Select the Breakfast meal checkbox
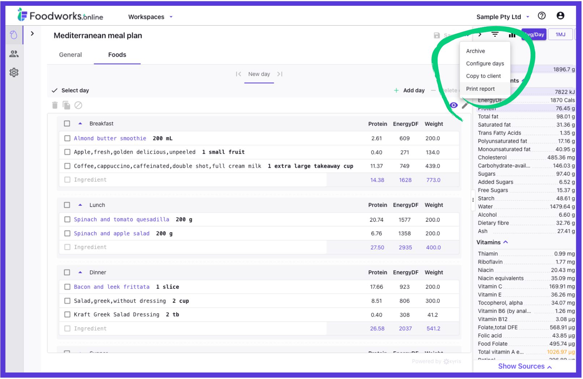This screenshot has height=379, width=583. [x=67, y=124]
